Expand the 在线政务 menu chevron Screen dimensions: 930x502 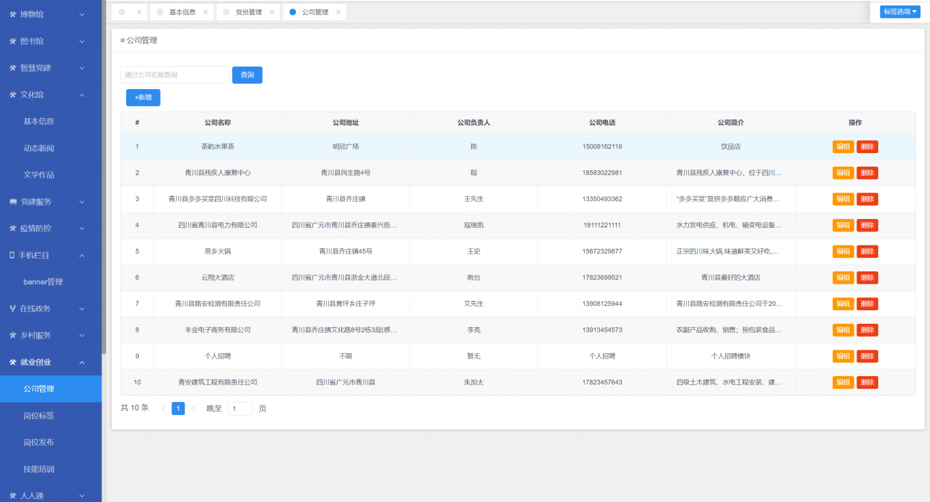click(82, 309)
